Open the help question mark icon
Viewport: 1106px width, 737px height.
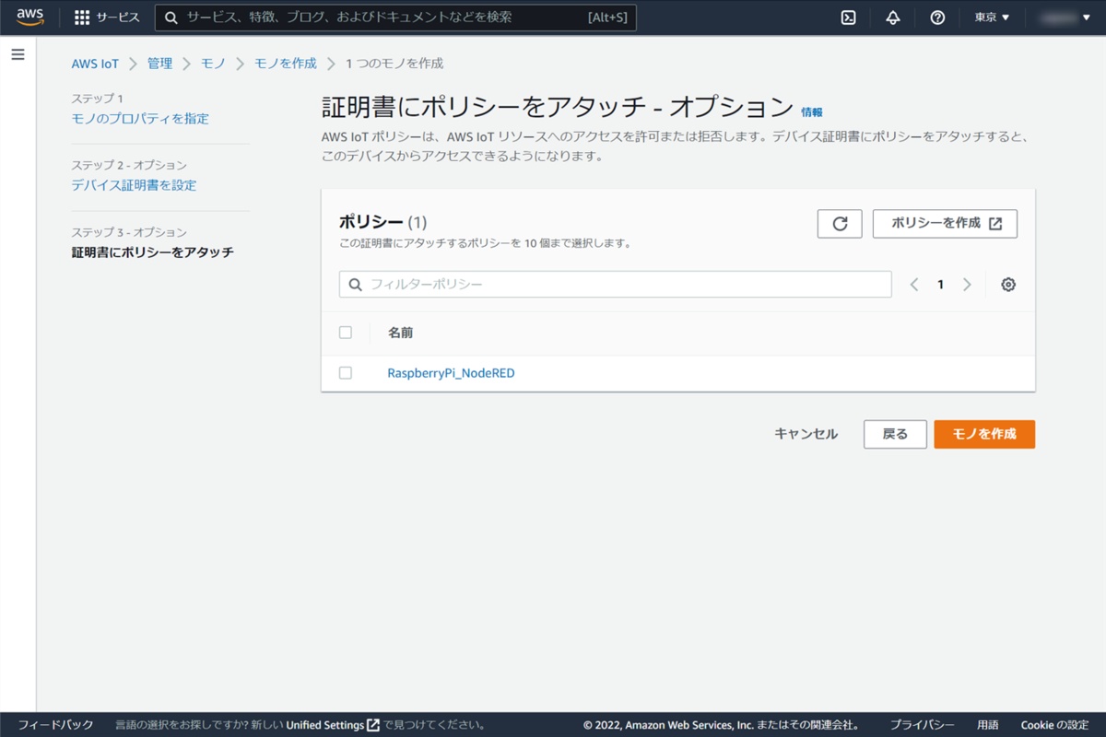pos(937,18)
